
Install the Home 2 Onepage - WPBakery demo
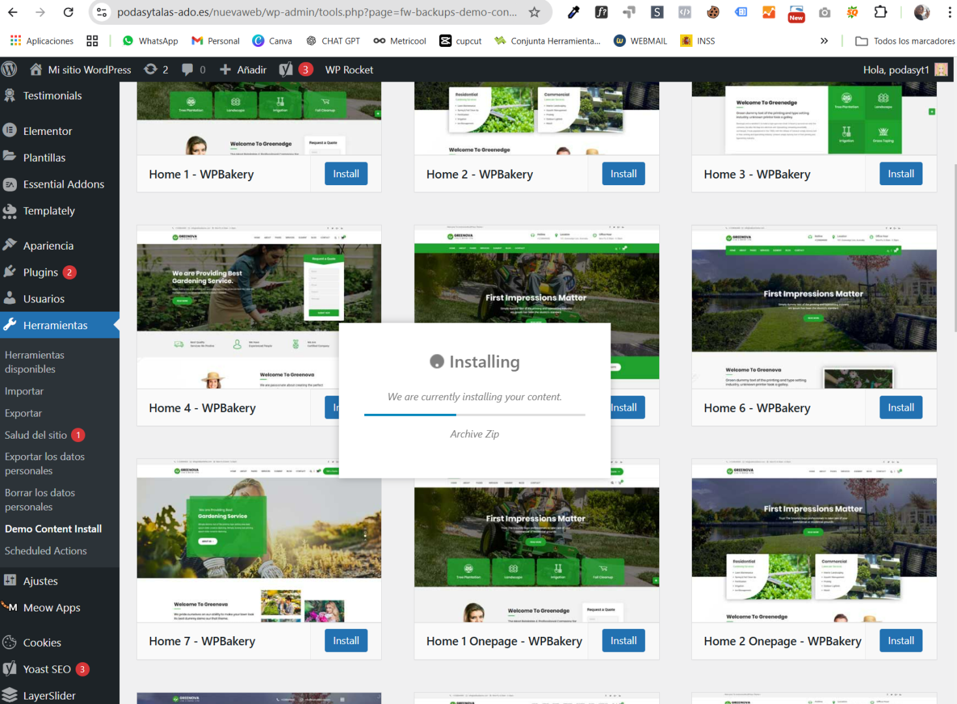click(x=901, y=641)
